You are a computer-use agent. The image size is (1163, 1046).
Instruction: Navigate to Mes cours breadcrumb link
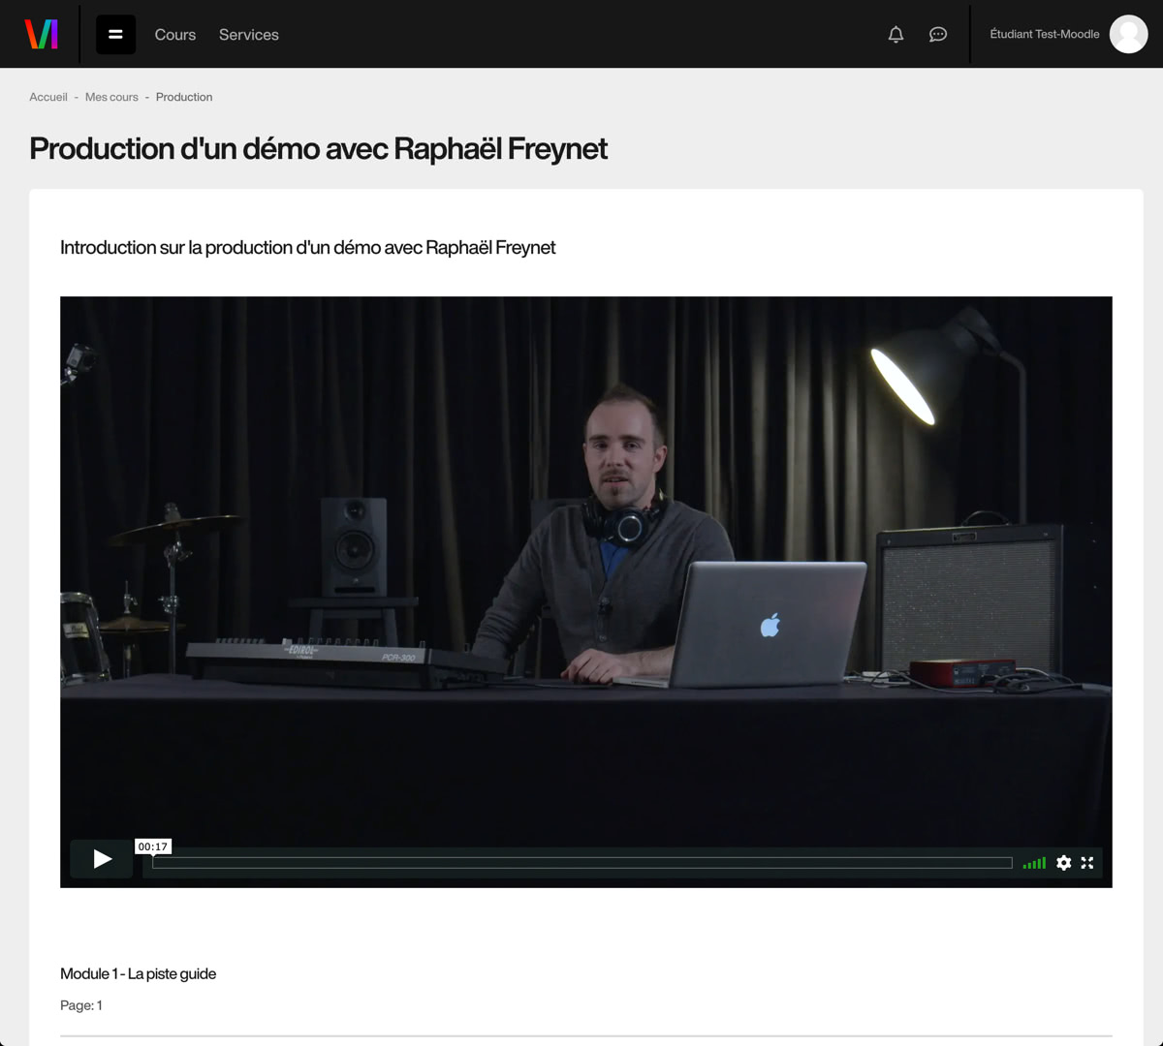[111, 97]
